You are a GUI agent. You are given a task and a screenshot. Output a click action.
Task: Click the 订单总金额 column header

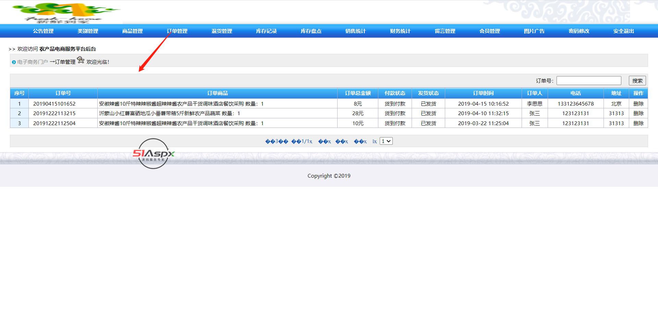coord(358,93)
